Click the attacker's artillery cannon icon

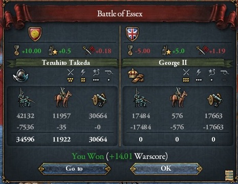click(99, 100)
